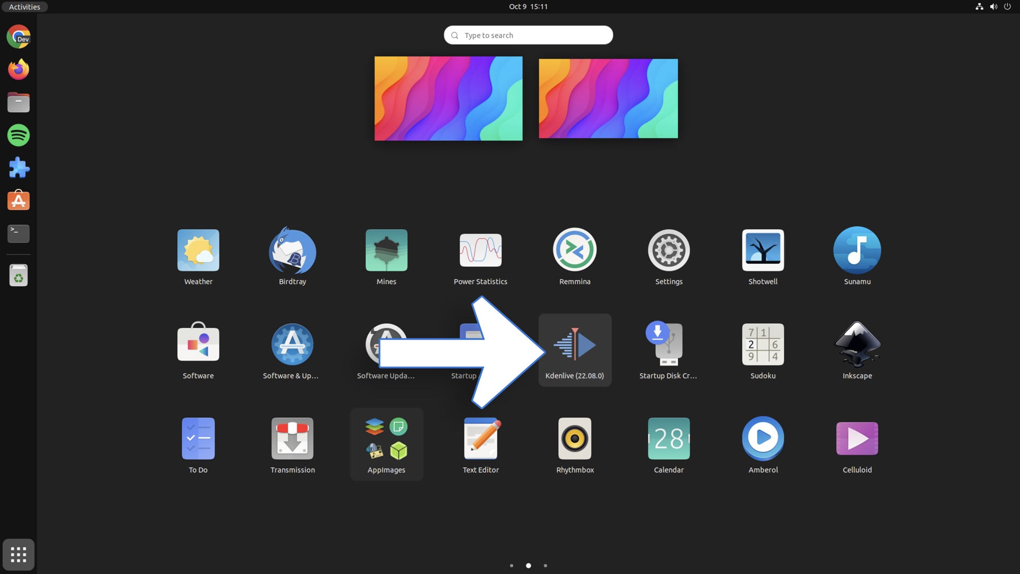This screenshot has height=574, width=1020.
Task: Navigate to third app grid page
Action: 545,565
